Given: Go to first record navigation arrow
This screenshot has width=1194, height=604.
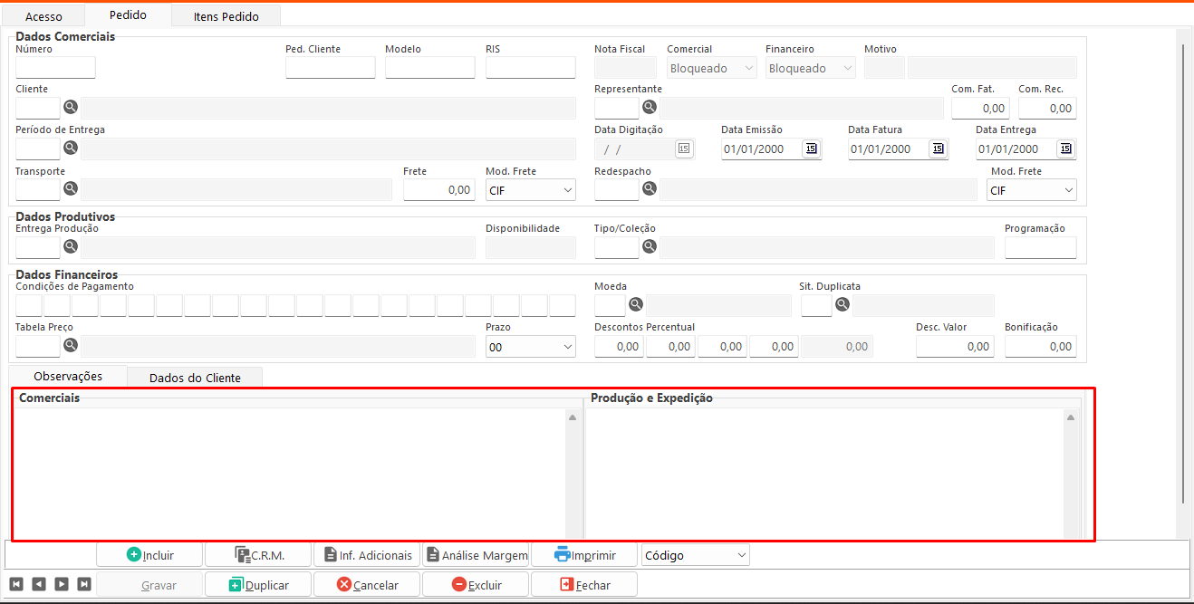Looking at the screenshot, I should click(x=16, y=584).
